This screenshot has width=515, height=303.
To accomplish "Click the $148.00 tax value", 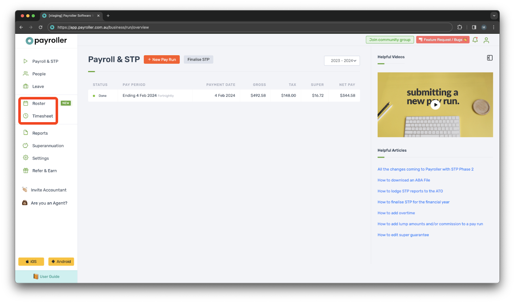I will pyautogui.click(x=288, y=96).
